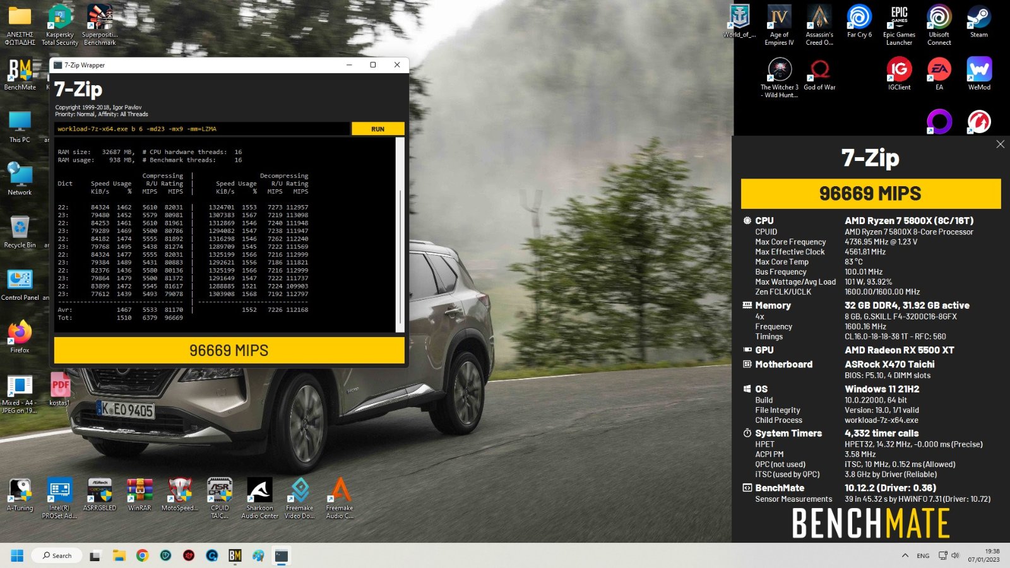Open Task View on the taskbar
The height and width of the screenshot is (568, 1010).
(95, 555)
